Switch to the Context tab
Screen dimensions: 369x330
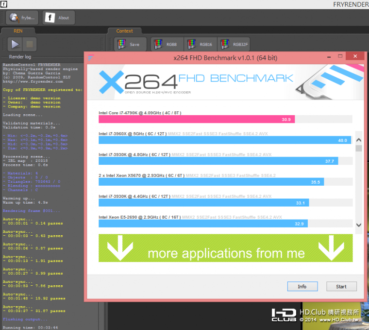[124, 31]
